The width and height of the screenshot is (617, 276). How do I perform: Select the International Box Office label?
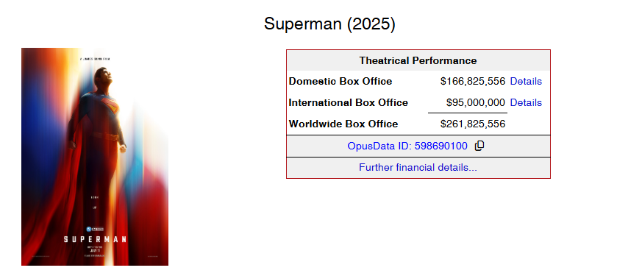point(349,103)
